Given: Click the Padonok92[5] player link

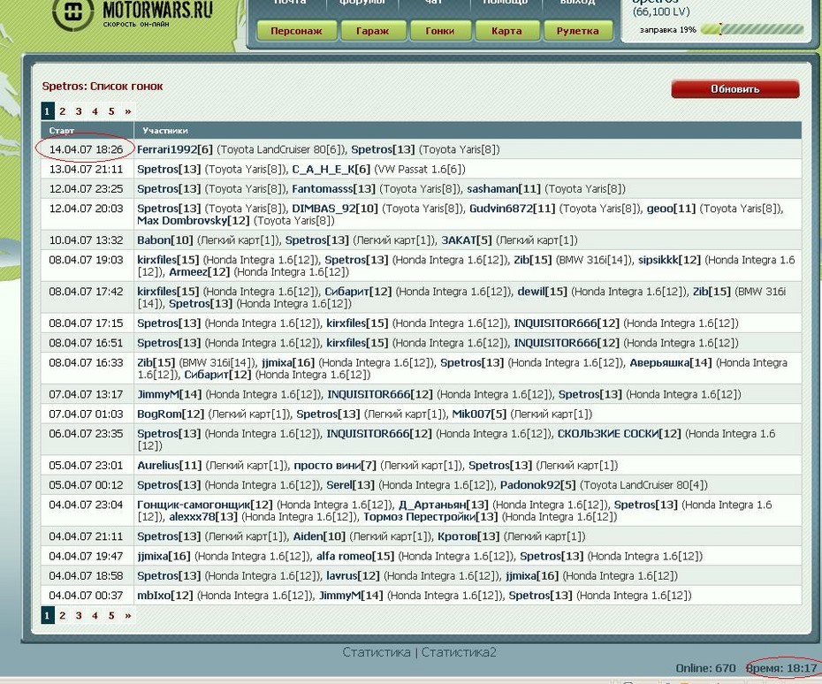Looking at the screenshot, I should click(x=538, y=485).
